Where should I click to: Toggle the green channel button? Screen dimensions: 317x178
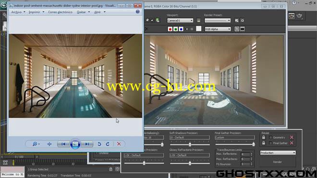point(175,29)
